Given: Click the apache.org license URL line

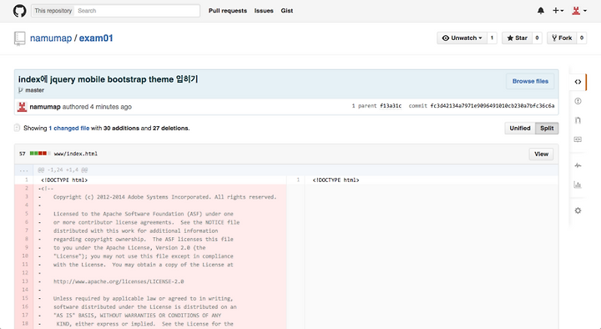Looking at the screenshot, I should [x=119, y=281].
